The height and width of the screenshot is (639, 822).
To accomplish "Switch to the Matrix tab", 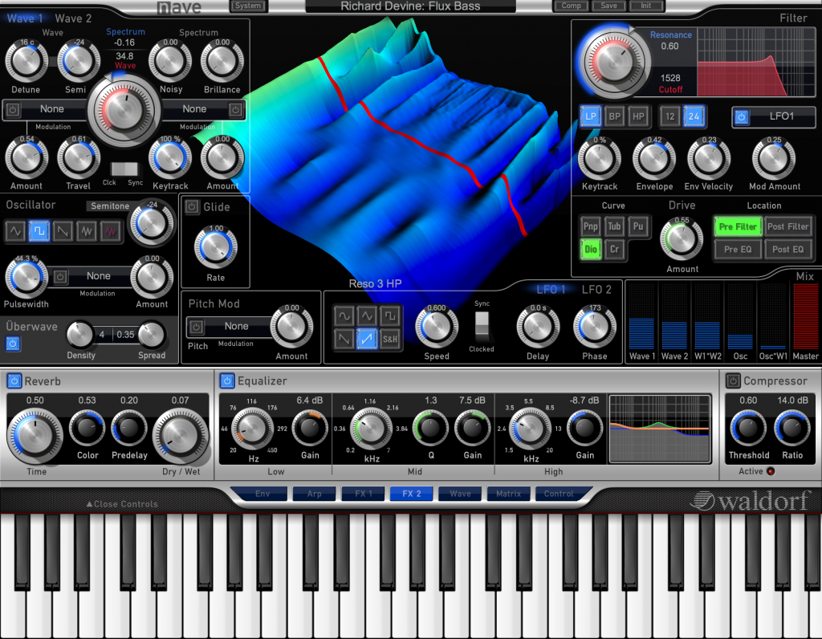I will (x=508, y=495).
